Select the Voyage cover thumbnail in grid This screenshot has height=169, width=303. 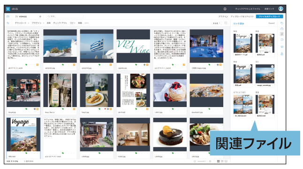[23, 135]
